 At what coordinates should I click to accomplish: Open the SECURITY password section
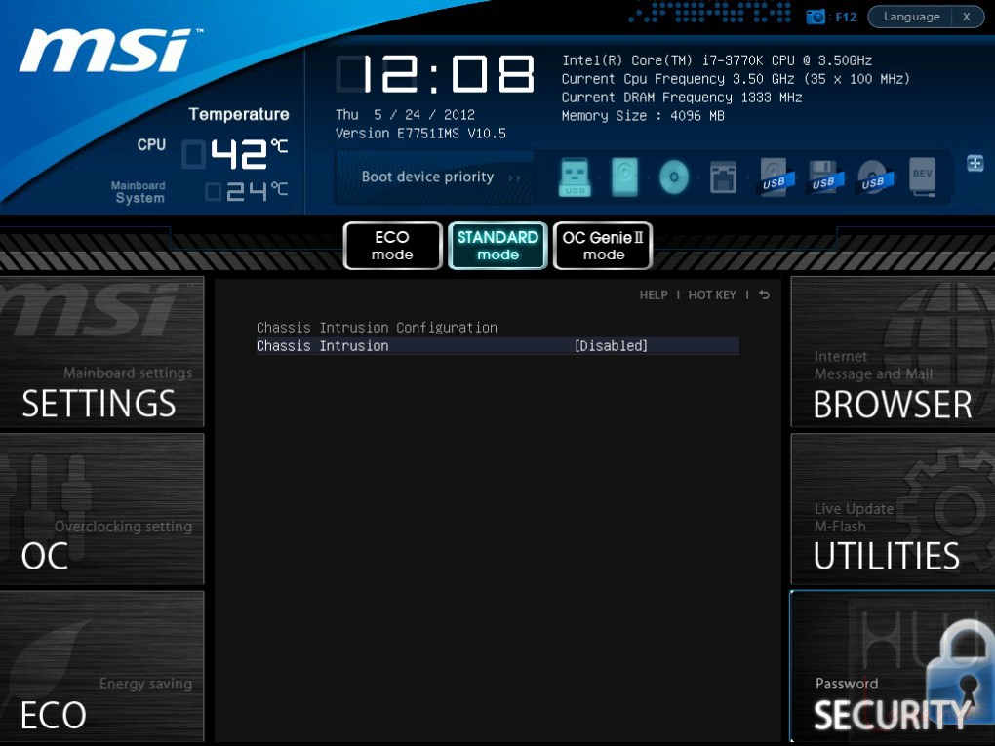click(x=893, y=666)
